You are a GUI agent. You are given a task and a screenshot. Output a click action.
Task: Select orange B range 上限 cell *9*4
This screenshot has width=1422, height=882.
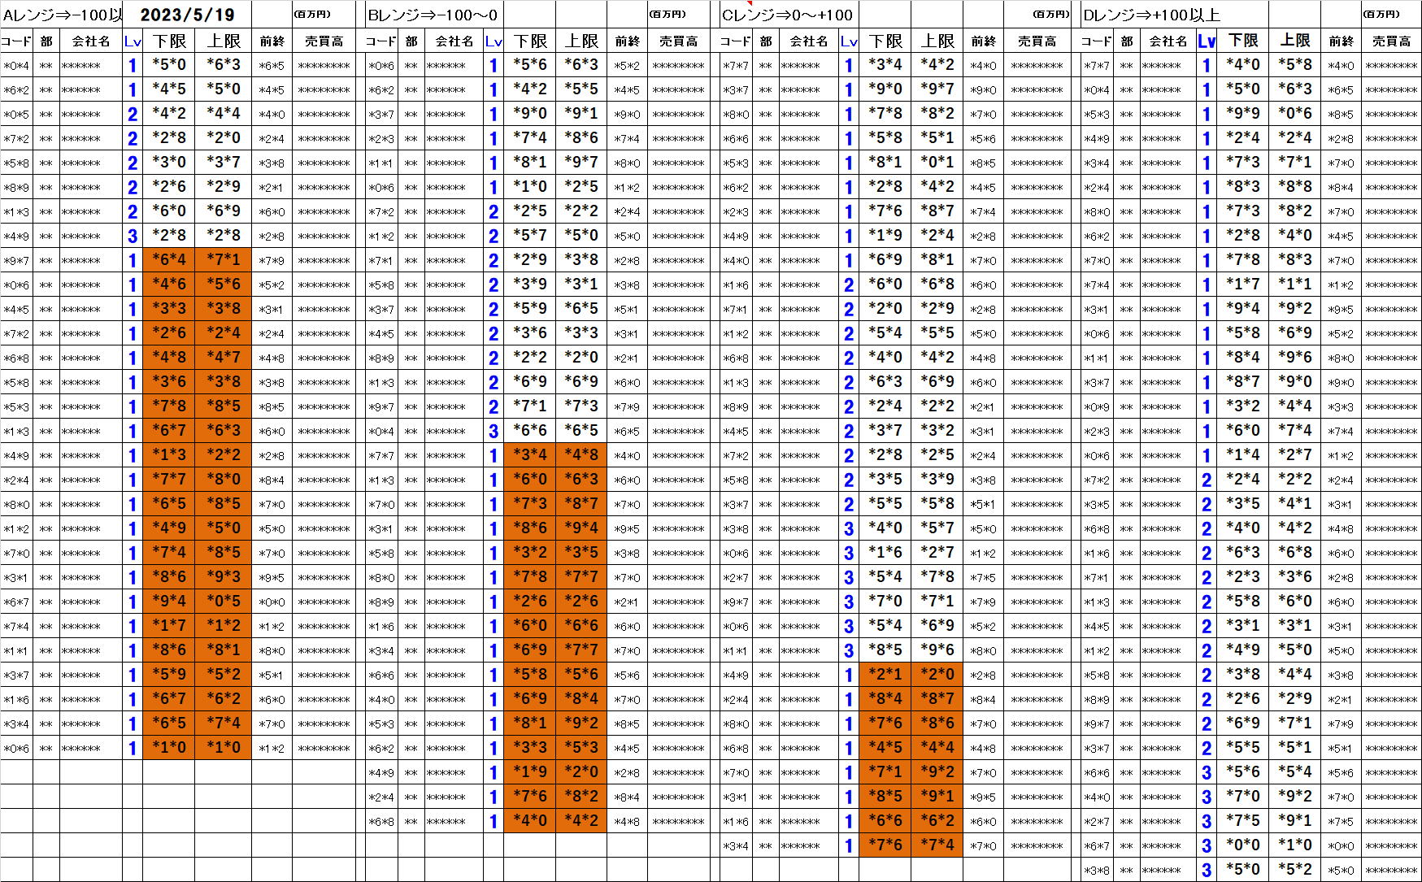point(581,528)
